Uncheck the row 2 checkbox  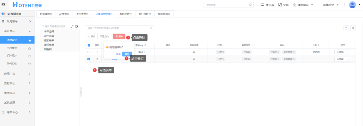point(89,59)
